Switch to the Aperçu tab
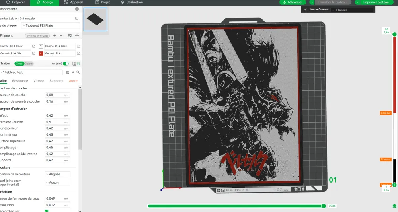Viewport: 398px width, 212px height. click(x=45, y=2)
